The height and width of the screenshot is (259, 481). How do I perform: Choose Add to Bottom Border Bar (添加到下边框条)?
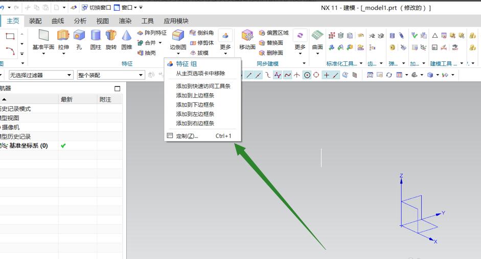[203, 105]
